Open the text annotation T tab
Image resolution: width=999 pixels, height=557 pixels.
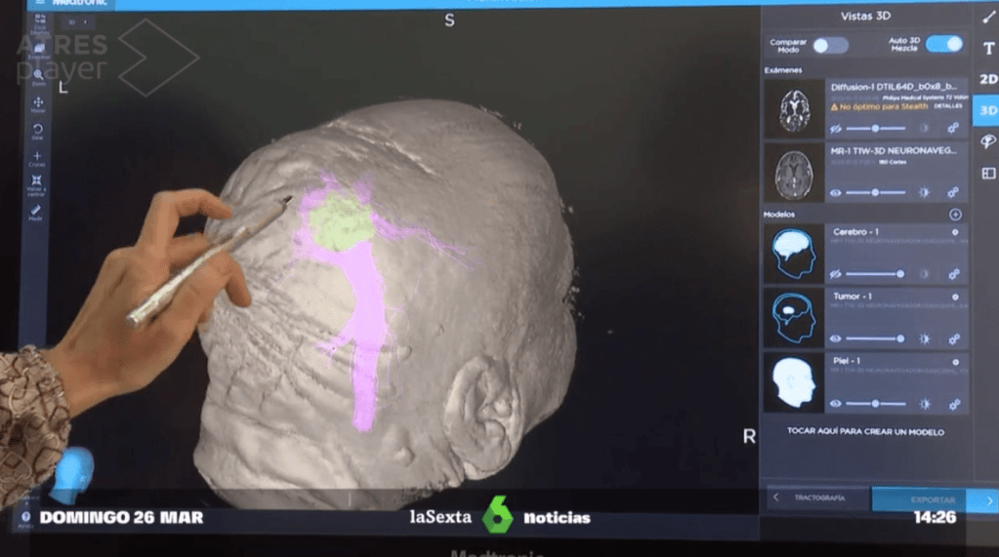click(x=987, y=49)
